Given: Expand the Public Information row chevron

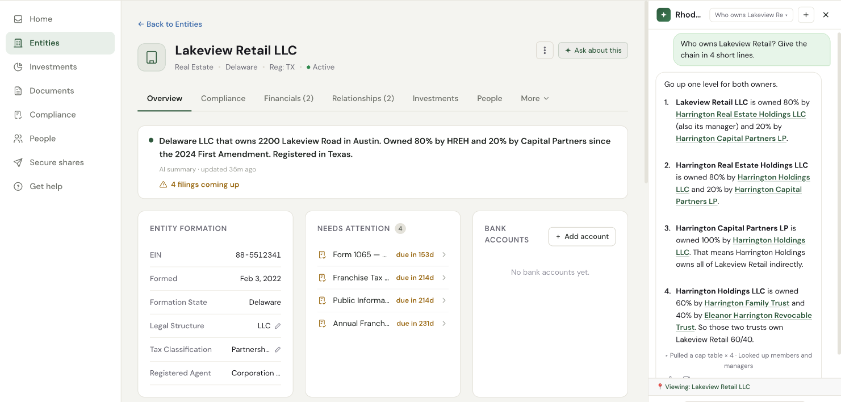Looking at the screenshot, I should (x=444, y=300).
